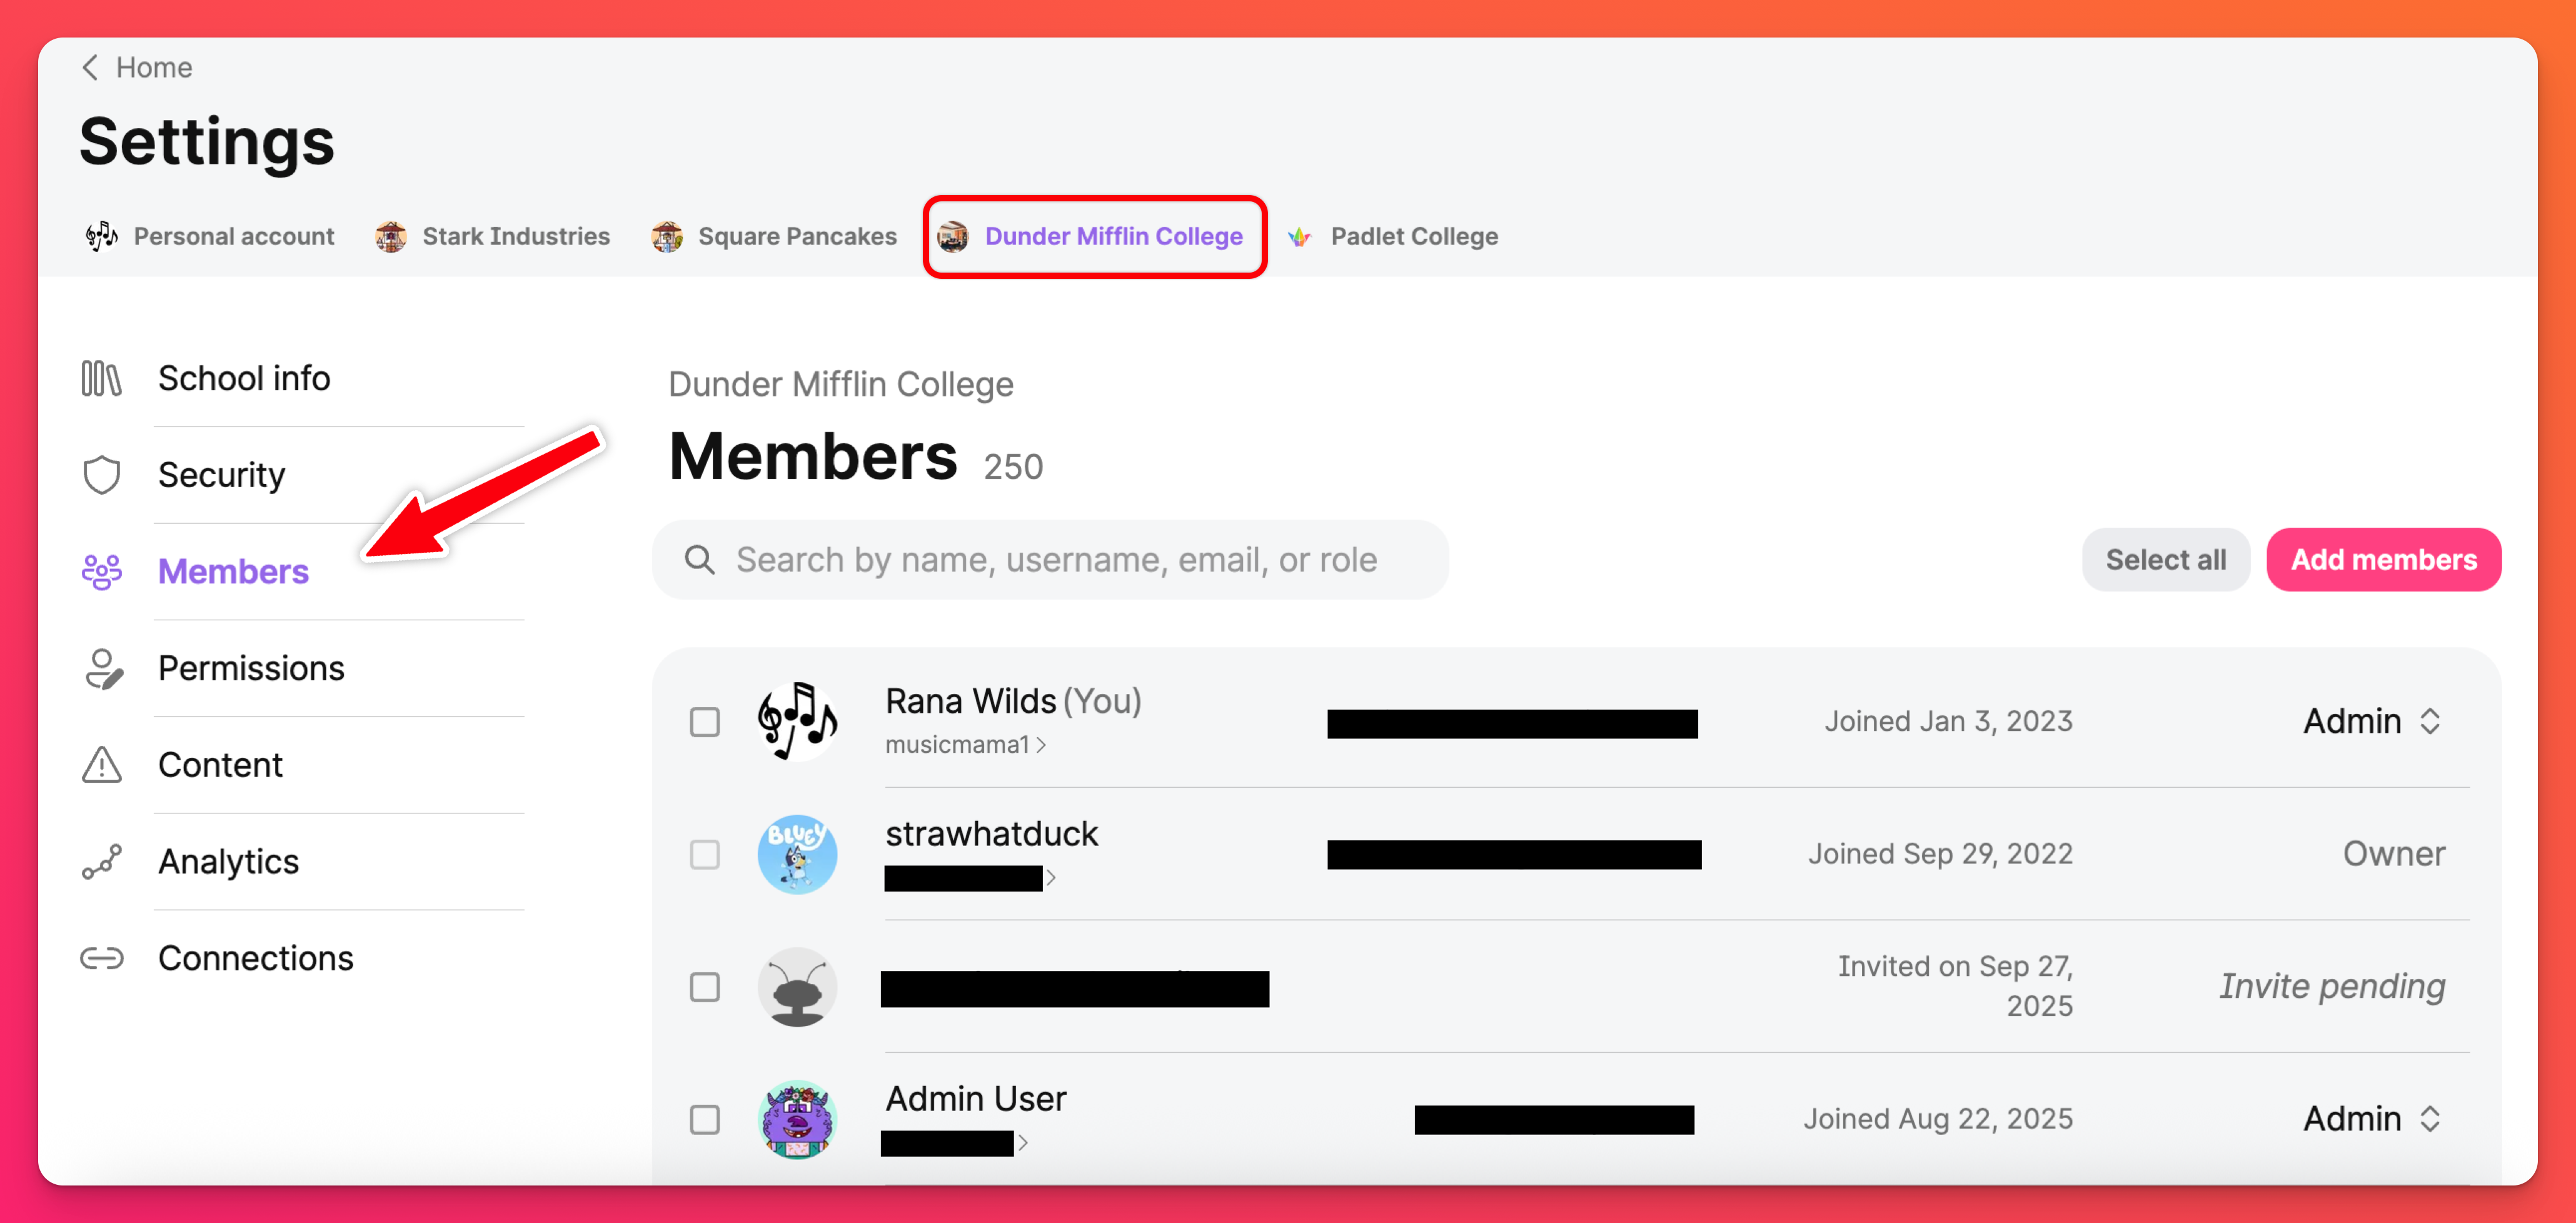The image size is (2576, 1223).
Task: Check the box for Rana Wilds
Action: coord(705,722)
